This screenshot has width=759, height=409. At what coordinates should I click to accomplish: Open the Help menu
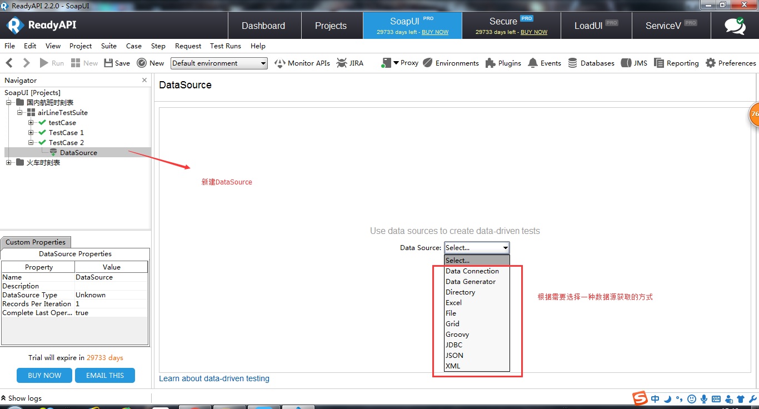[258, 46]
